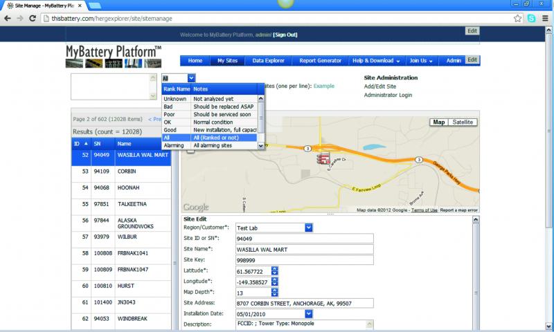This screenshot has width=554, height=332.
Task: Sort results by ID column header
Action: 81,144
